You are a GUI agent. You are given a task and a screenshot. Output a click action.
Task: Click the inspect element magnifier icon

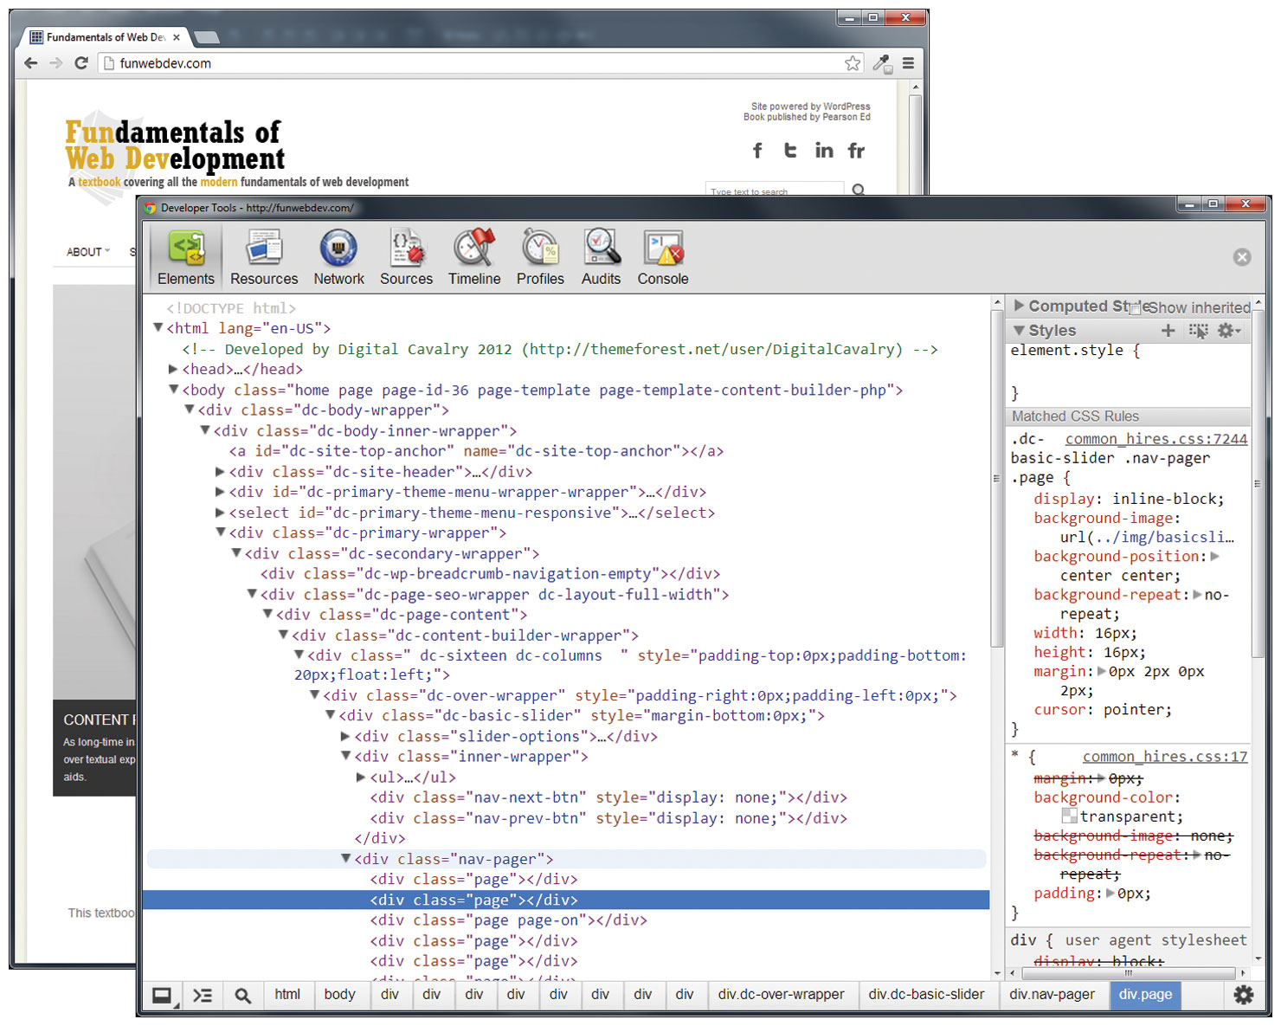[x=243, y=996]
